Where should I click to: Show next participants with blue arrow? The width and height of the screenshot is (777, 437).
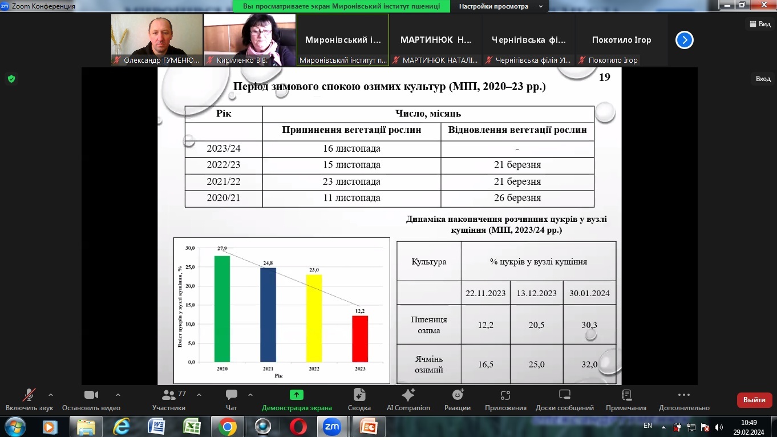685,40
